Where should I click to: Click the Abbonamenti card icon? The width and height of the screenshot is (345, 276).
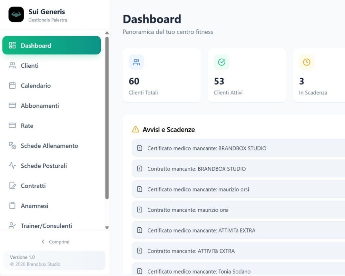pyautogui.click(x=12, y=106)
